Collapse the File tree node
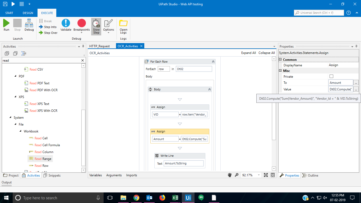The height and width of the screenshot is (203, 361). (x=15, y=124)
